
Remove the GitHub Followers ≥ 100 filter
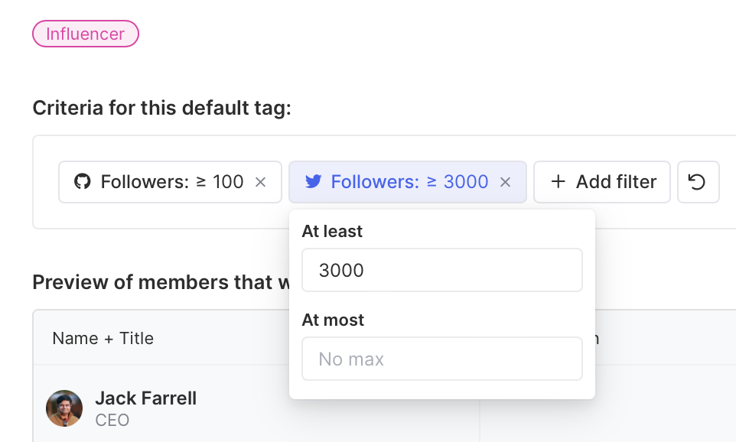point(260,182)
